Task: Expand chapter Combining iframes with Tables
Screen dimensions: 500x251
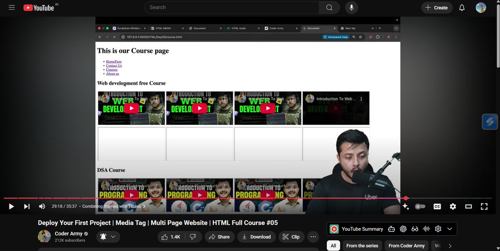Action: coord(114,206)
